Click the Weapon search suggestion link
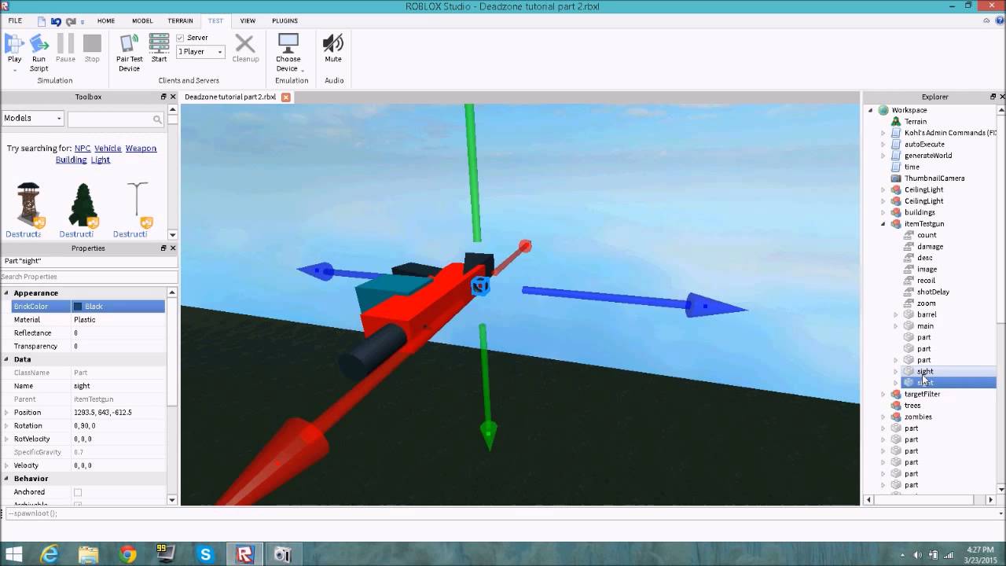The image size is (1006, 566). (141, 149)
